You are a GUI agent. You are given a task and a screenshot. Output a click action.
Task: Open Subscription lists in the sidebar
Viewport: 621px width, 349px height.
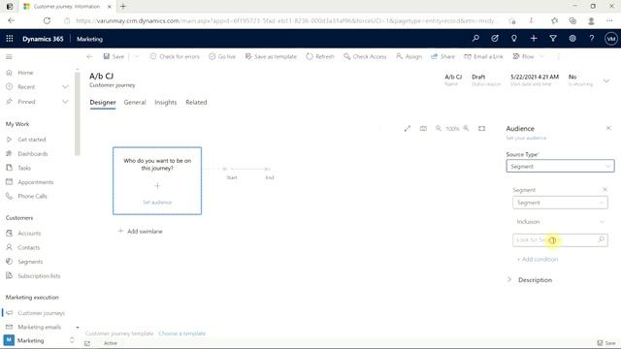pos(39,275)
